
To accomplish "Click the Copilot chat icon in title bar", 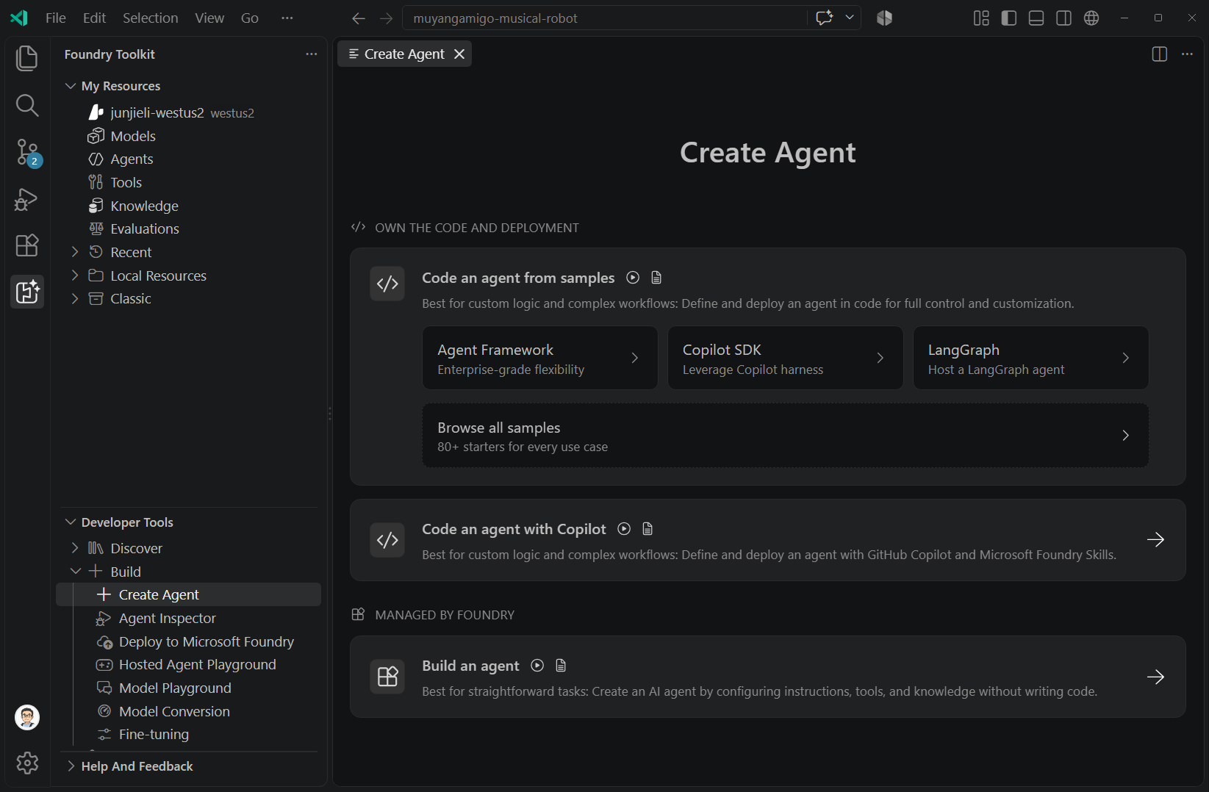I will point(824,18).
